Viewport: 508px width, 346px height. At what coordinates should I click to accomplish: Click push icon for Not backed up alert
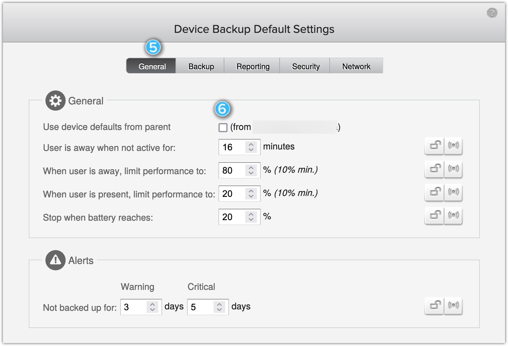click(453, 306)
